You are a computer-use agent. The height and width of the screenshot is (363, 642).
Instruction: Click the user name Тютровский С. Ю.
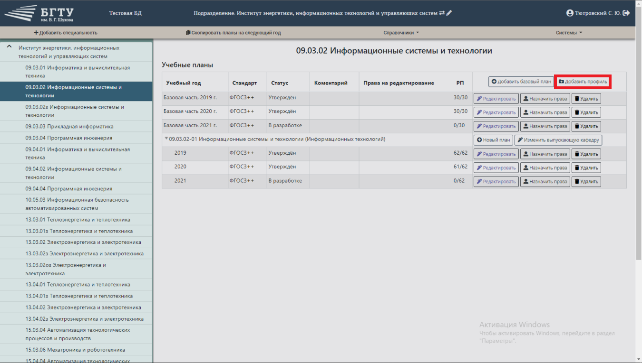tap(598, 13)
